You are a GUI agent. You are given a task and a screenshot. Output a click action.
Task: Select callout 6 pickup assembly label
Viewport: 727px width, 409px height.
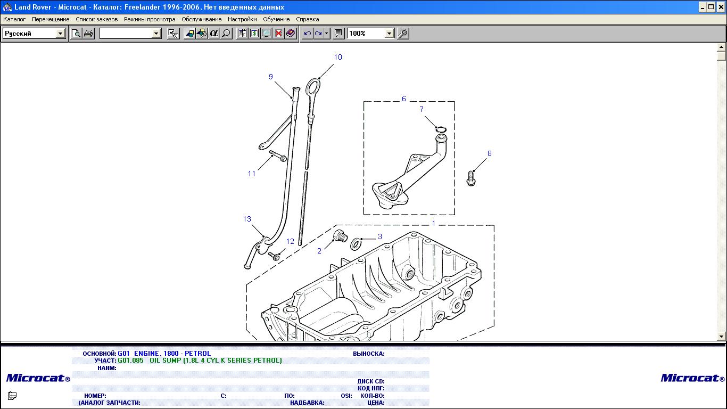tap(404, 99)
